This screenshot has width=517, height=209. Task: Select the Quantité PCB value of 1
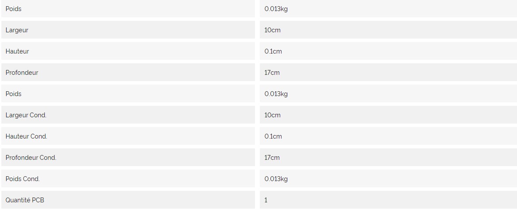(x=266, y=200)
